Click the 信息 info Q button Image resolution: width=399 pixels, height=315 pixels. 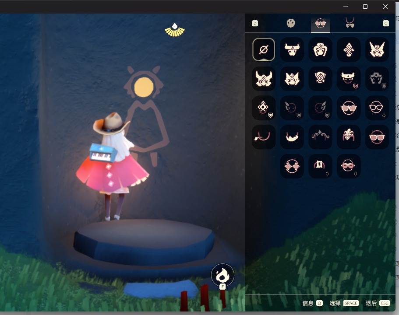[313, 303]
